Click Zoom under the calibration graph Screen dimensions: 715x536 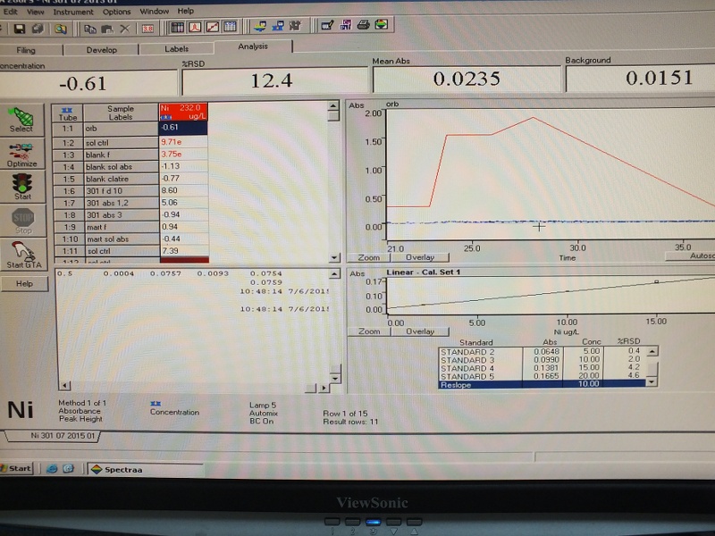[x=369, y=331]
